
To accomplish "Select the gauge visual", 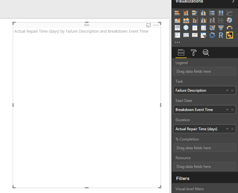I will [230, 28].
